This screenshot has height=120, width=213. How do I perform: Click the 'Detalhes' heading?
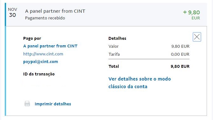(117, 39)
